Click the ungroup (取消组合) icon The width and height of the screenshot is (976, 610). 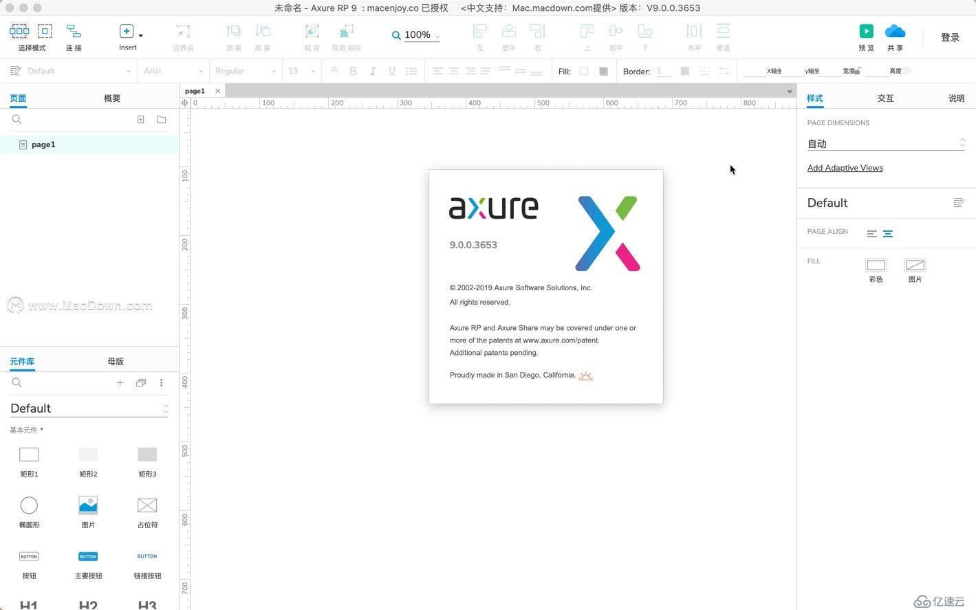point(347,31)
